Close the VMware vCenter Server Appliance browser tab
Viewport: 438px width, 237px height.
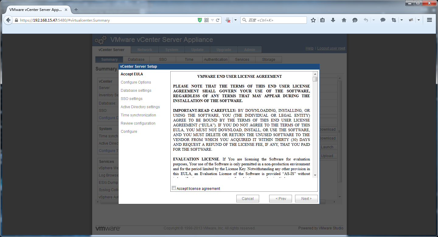[66, 10]
